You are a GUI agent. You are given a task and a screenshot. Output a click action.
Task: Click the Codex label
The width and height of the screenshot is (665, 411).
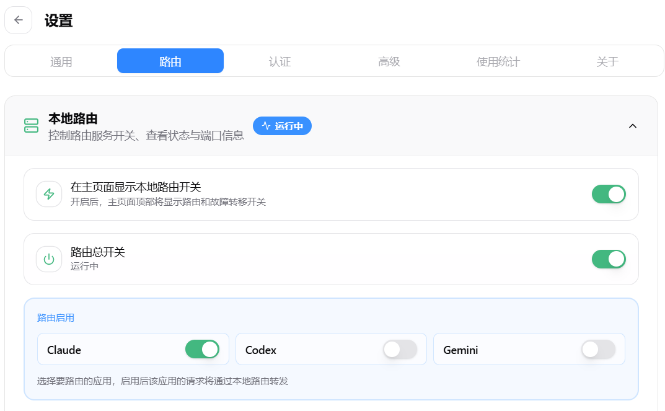tap(261, 350)
